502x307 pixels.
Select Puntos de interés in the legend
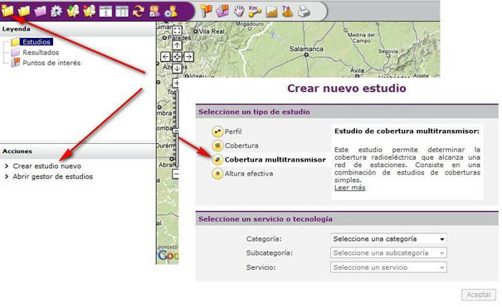51,63
